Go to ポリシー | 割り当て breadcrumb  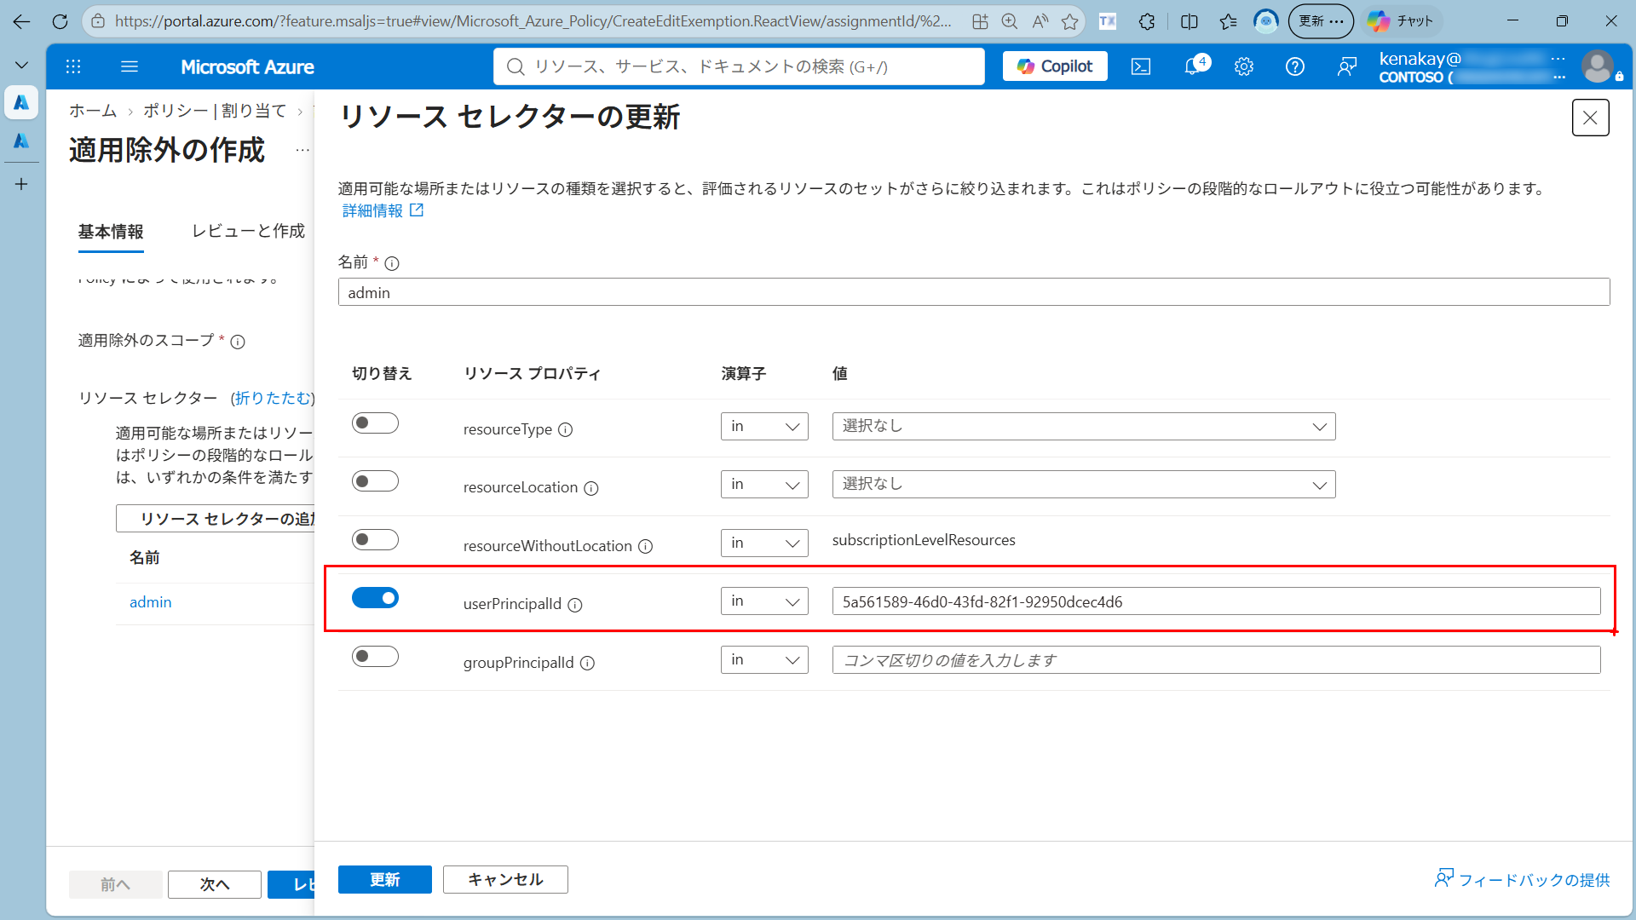tap(215, 111)
